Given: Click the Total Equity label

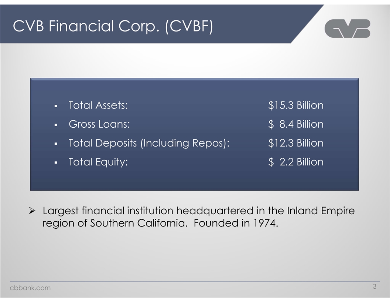Looking at the screenshot, I should point(98,162).
